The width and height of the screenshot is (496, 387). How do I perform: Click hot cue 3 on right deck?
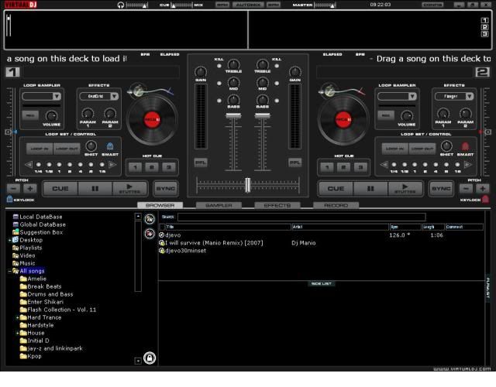tap(360, 166)
